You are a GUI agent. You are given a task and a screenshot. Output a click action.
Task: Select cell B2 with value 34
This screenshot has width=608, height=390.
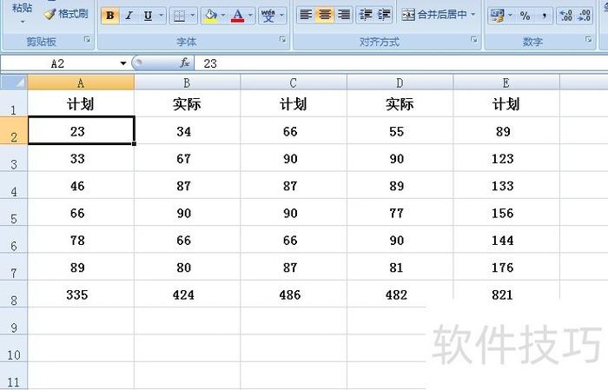pos(187,130)
